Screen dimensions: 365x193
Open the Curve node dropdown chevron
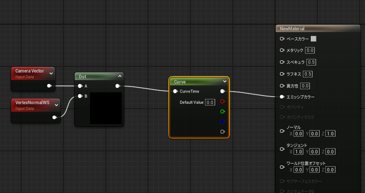coord(225,81)
